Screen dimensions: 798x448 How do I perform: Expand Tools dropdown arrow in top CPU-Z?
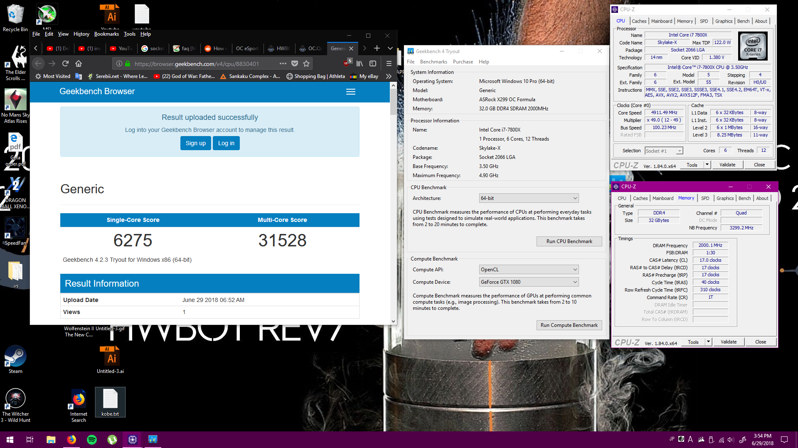tap(707, 165)
